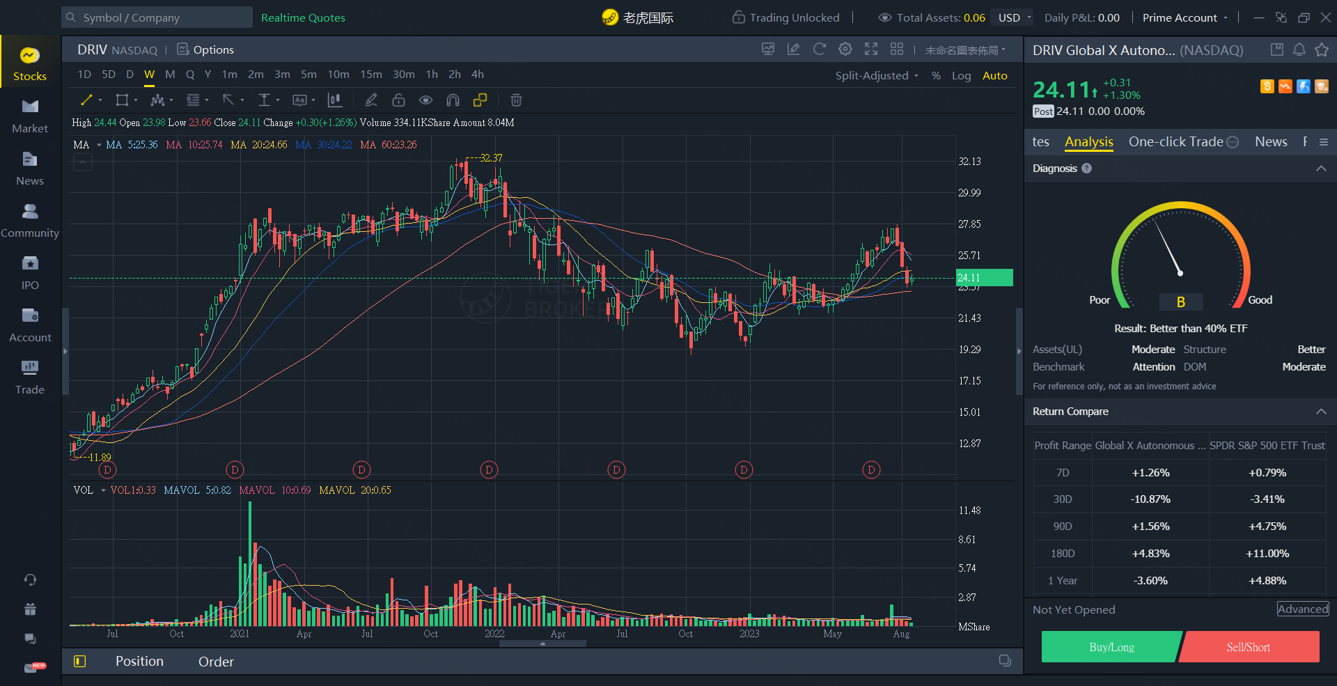Select the rectangle shape drawing tool

pyautogui.click(x=122, y=100)
